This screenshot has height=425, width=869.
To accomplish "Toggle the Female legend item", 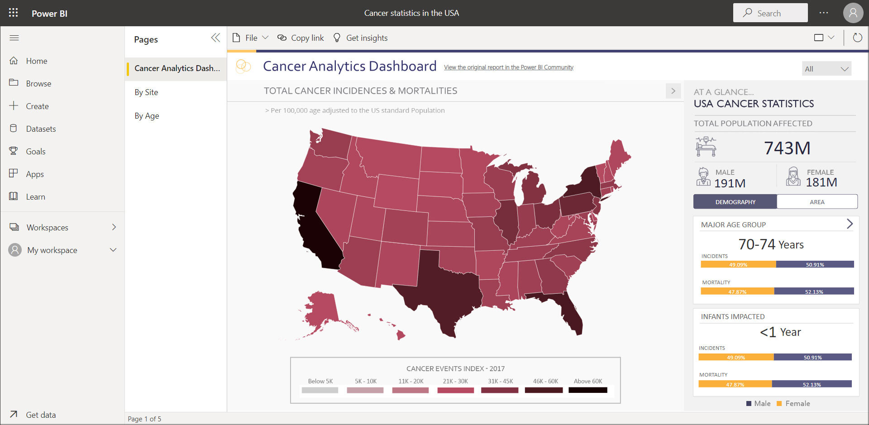I will (x=793, y=403).
